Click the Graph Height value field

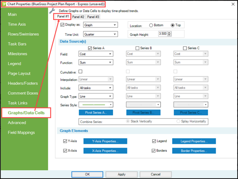(x=163, y=33)
